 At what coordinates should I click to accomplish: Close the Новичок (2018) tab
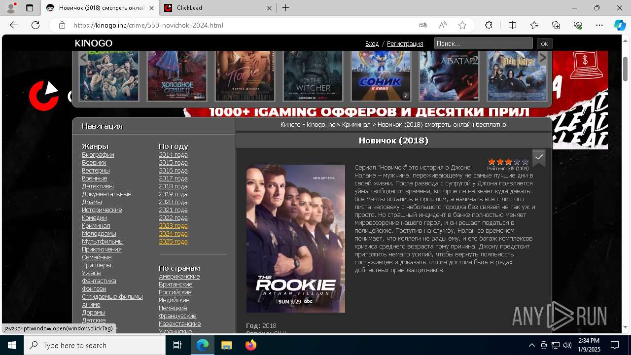(151, 8)
